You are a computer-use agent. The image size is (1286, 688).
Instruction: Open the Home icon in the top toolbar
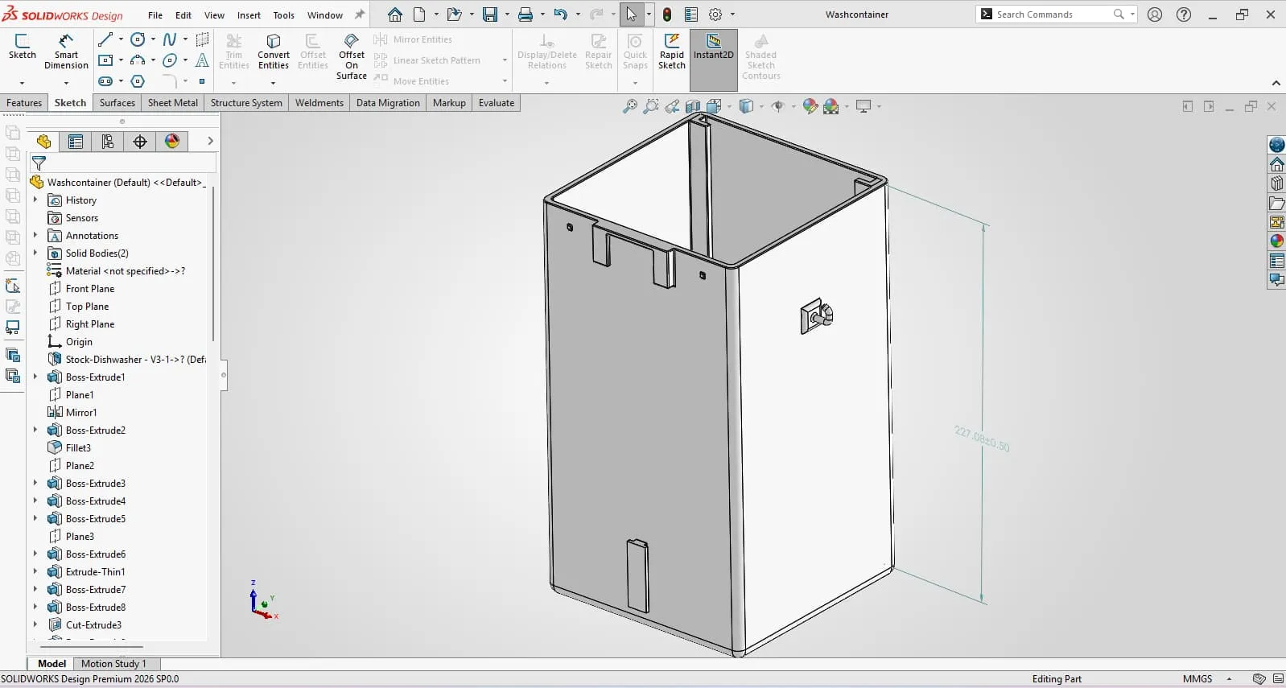(x=394, y=14)
